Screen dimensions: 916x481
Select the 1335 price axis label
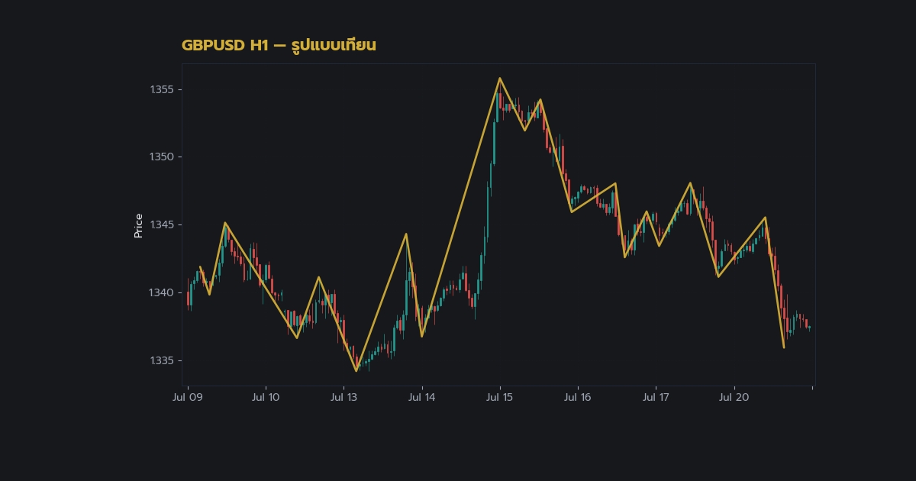pyautogui.click(x=161, y=360)
